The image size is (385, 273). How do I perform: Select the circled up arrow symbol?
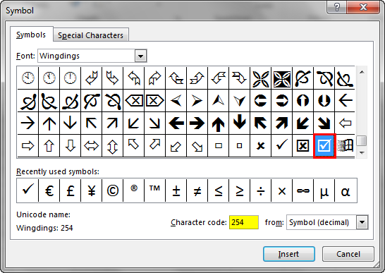point(302,100)
